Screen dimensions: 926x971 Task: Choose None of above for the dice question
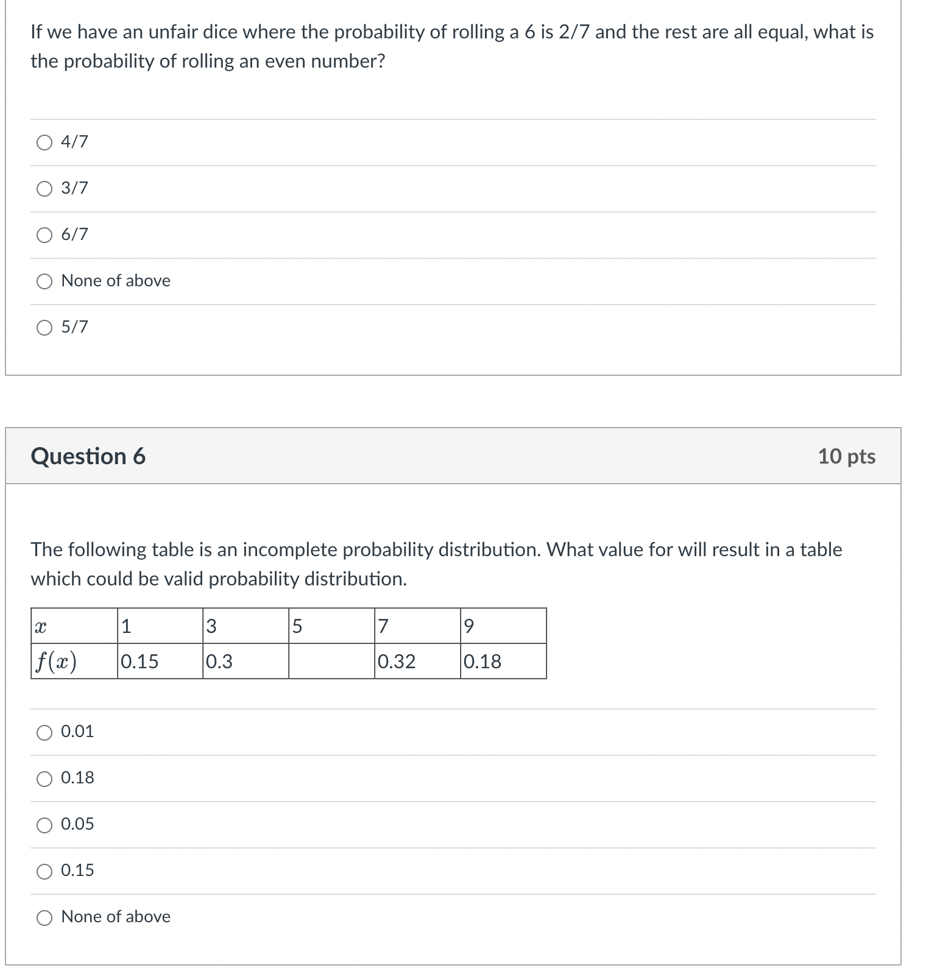click(44, 281)
